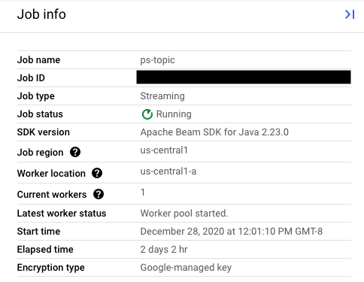Select the Streaming job type value
This screenshot has height=282, width=364.
click(x=162, y=96)
